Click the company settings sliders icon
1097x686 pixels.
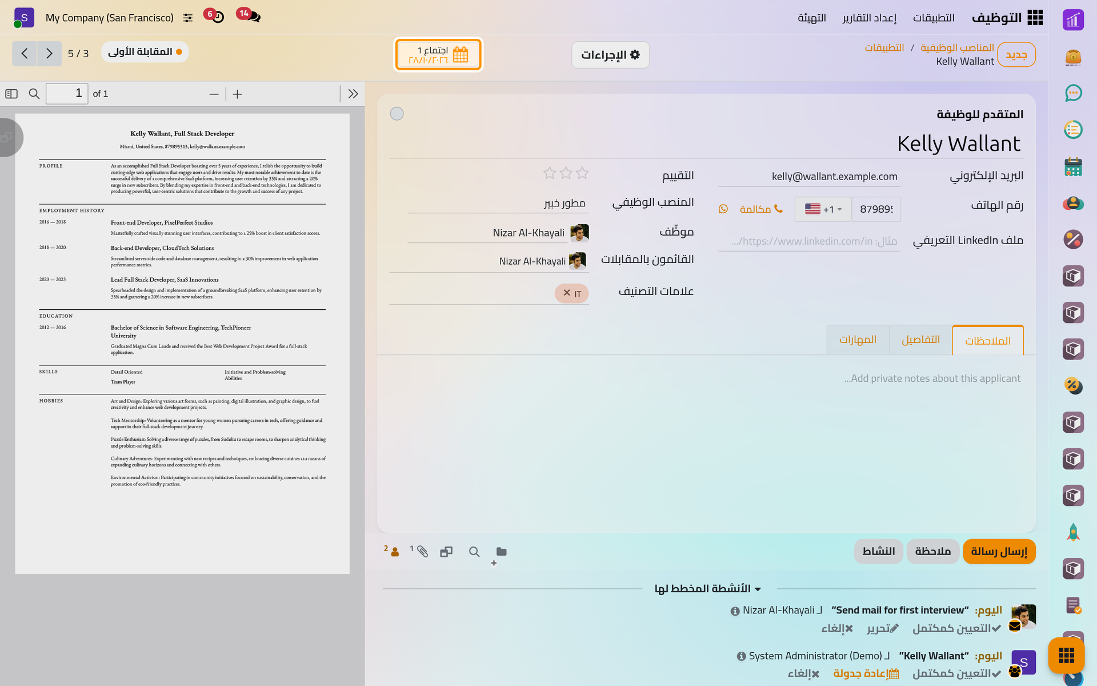187,18
